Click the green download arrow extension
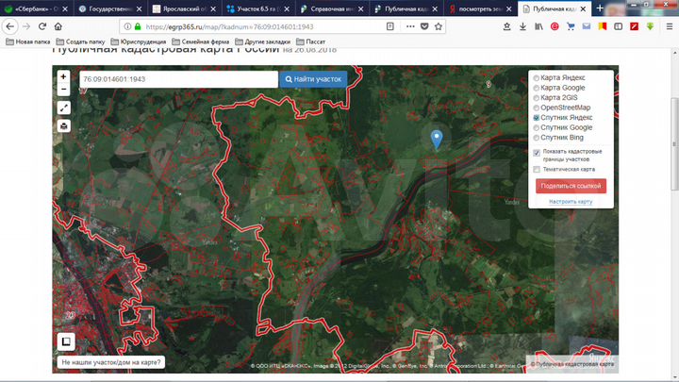Viewport: 679px width, 382px height. [x=650, y=26]
